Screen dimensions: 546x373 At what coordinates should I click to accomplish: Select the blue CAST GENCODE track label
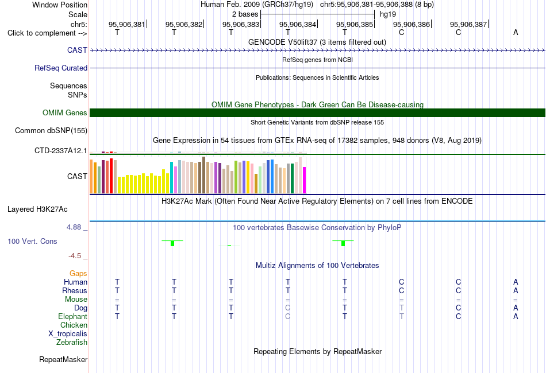coord(77,50)
